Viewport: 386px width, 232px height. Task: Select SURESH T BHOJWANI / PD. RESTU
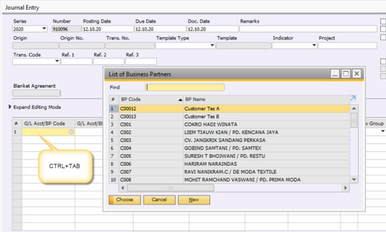pyautogui.click(x=229, y=156)
